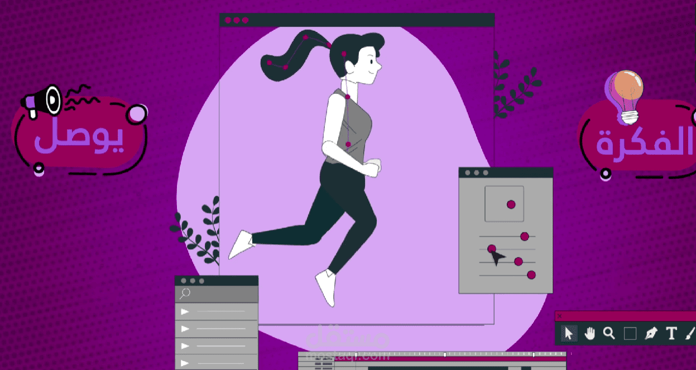Click first window dot of slider settings panel

(x=468, y=173)
